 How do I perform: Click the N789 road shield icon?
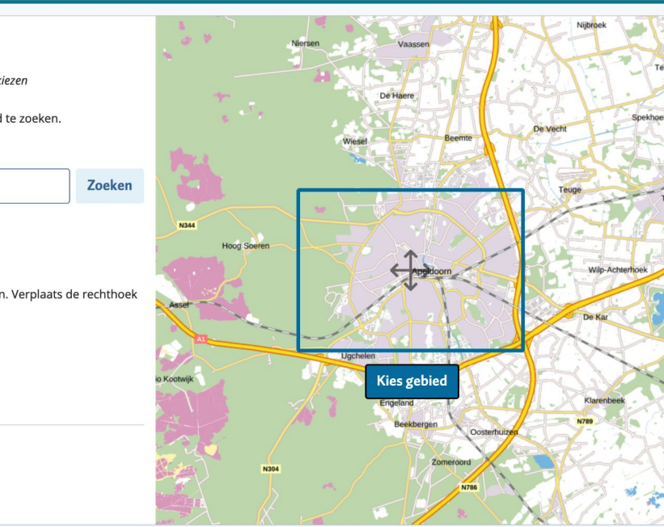click(585, 419)
